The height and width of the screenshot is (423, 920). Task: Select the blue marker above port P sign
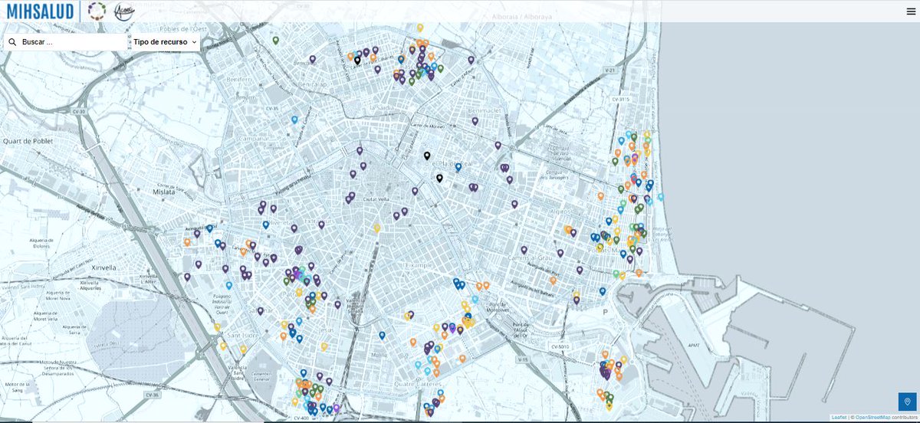tap(603, 291)
